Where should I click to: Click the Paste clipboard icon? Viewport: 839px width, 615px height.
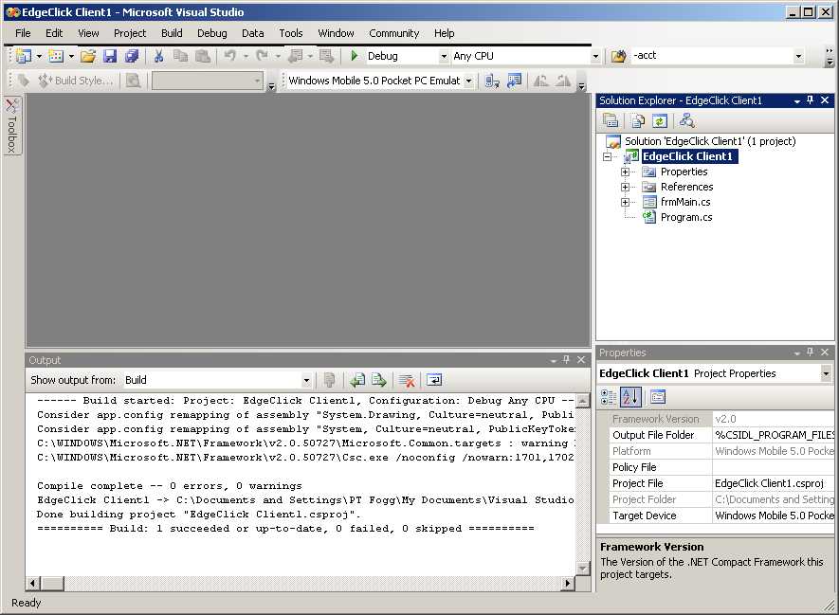[x=202, y=56]
